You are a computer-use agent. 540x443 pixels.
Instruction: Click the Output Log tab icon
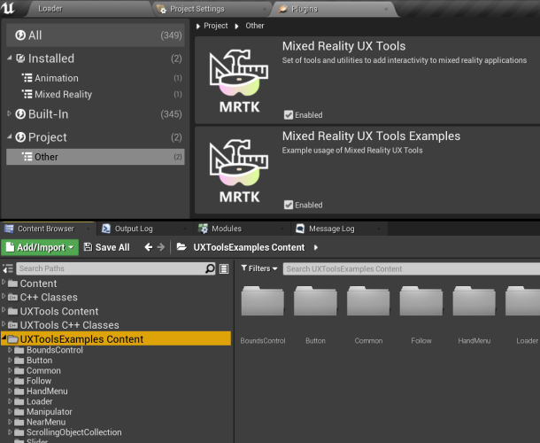click(106, 229)
